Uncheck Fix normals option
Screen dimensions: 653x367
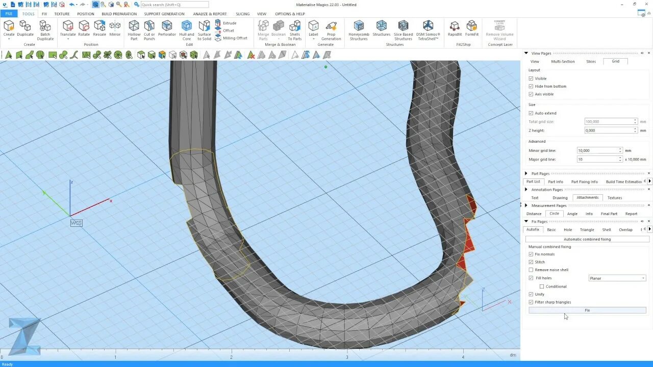(531, 254)
